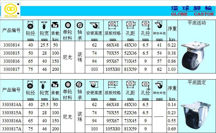Click the 平底活动 heading
The height and width of the screenshot is (133, 216).
coord(197,23)
